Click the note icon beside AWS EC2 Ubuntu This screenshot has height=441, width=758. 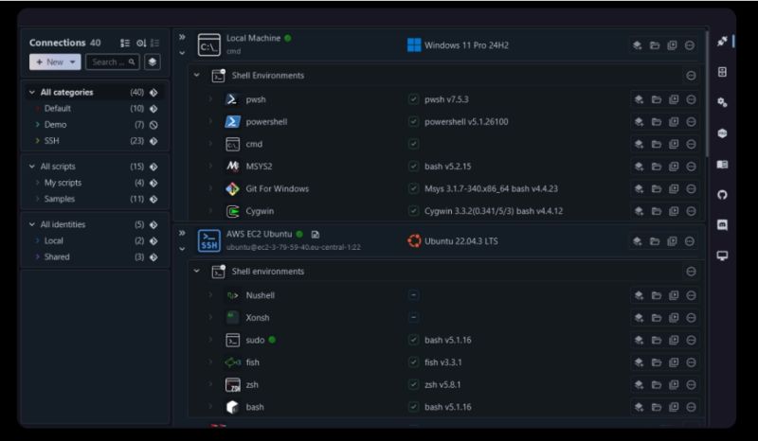[x=316, y=235]
